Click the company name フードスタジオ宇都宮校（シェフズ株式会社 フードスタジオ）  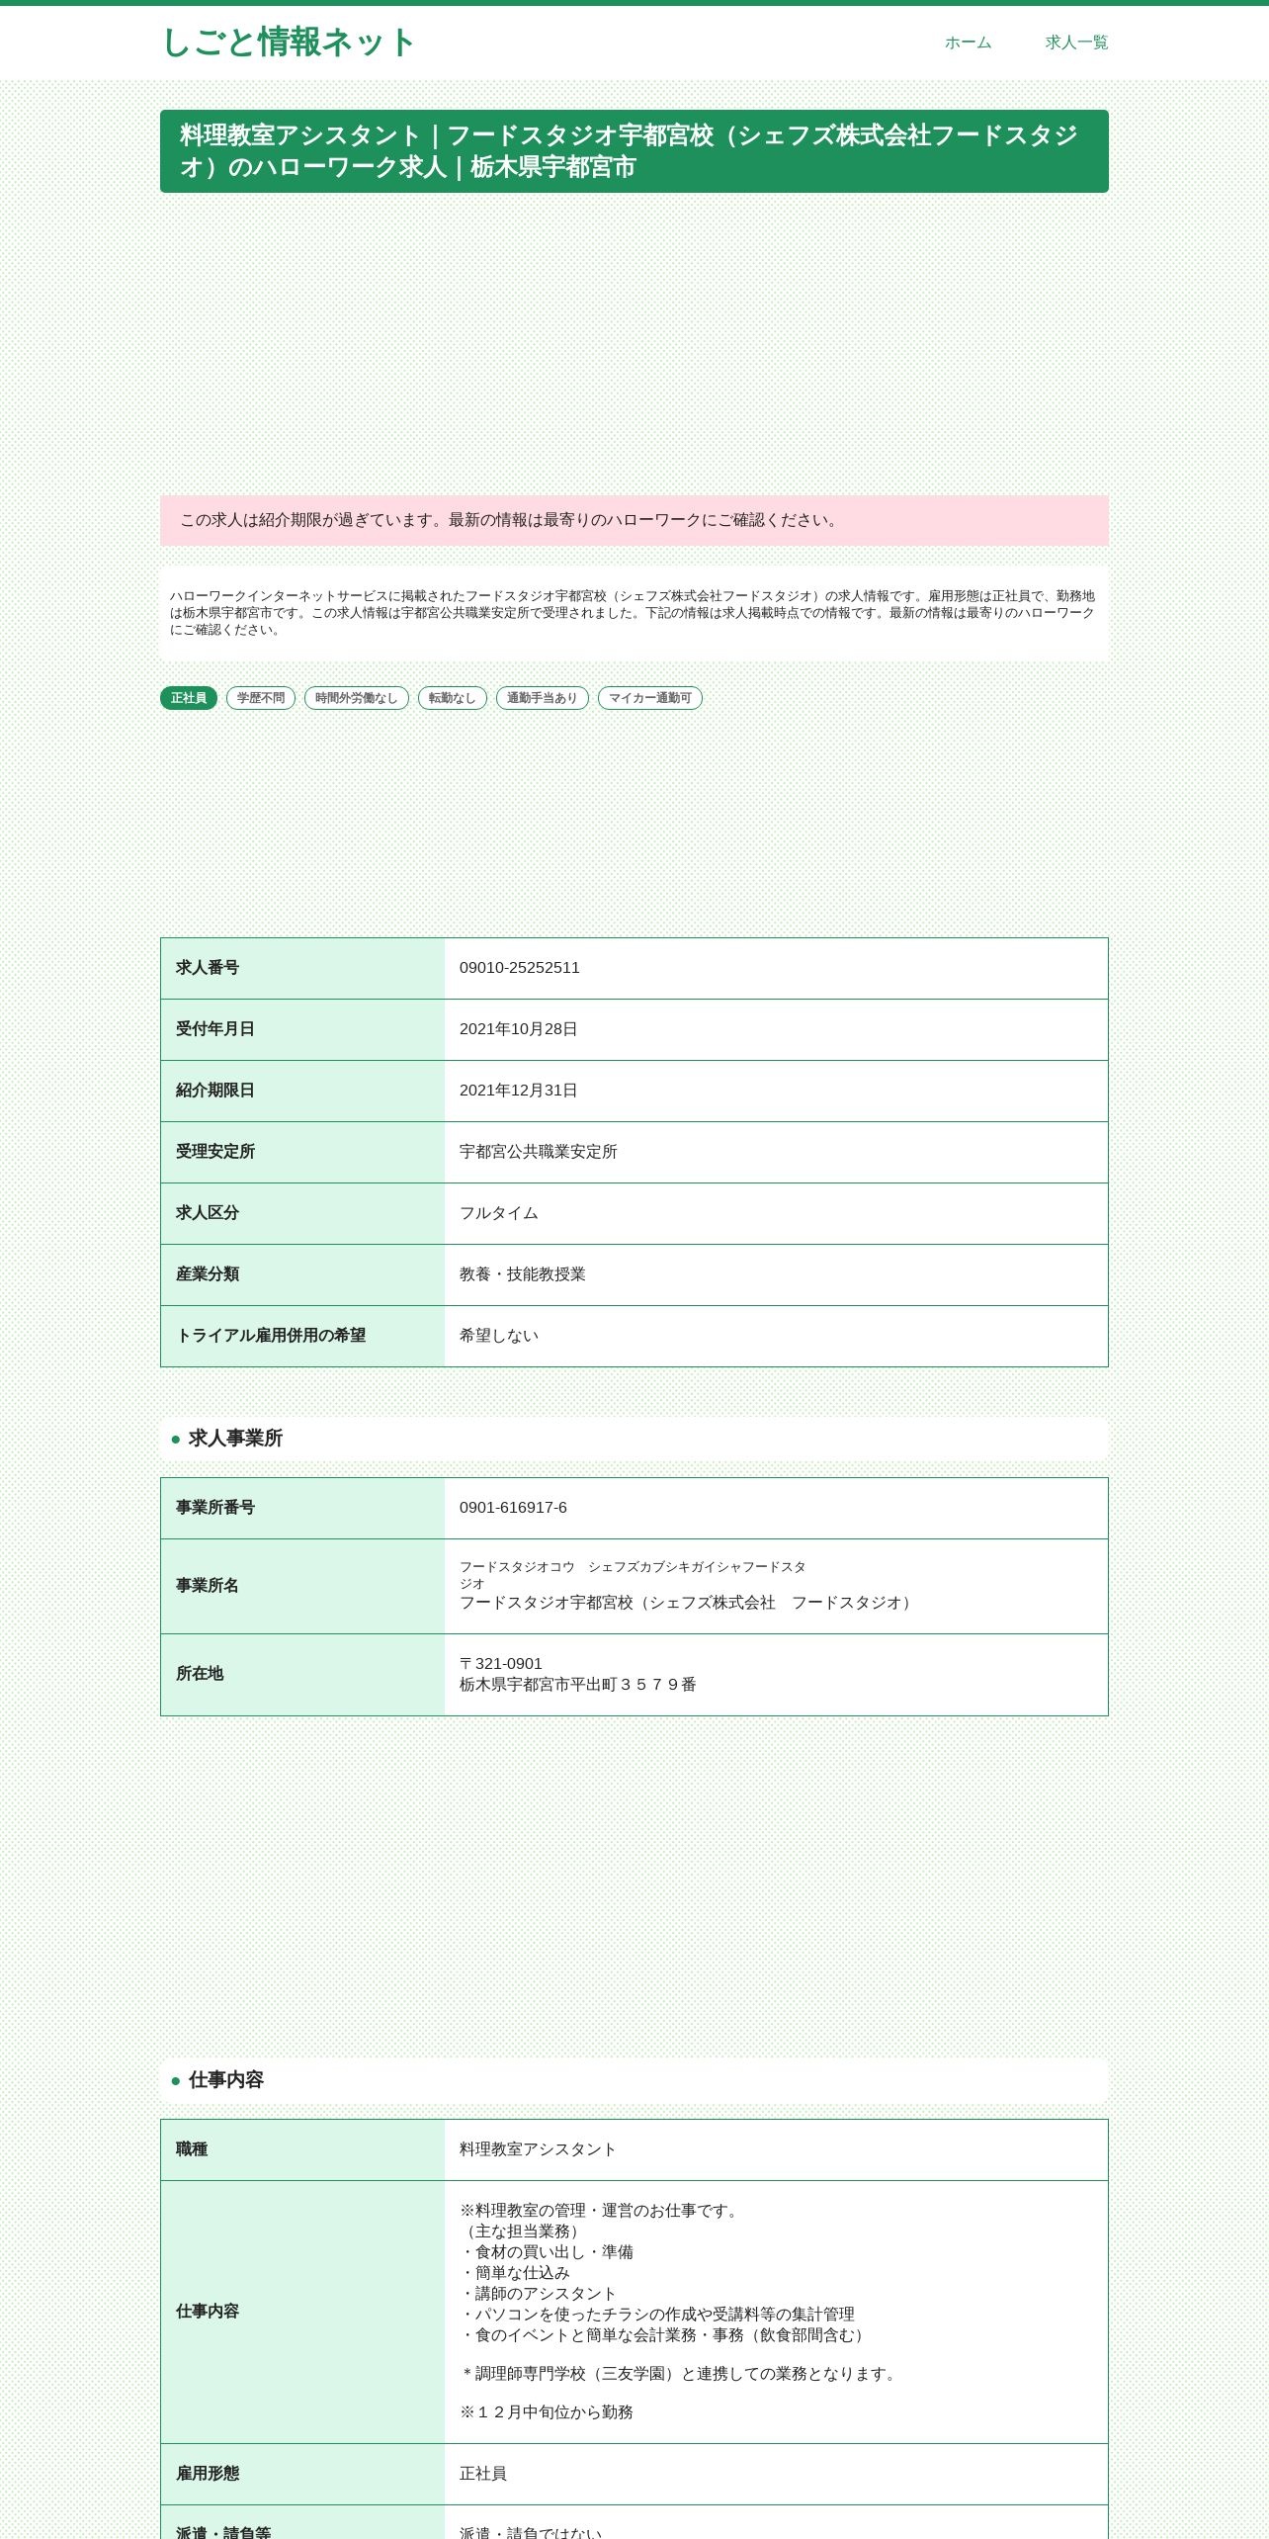point(689,1603)
